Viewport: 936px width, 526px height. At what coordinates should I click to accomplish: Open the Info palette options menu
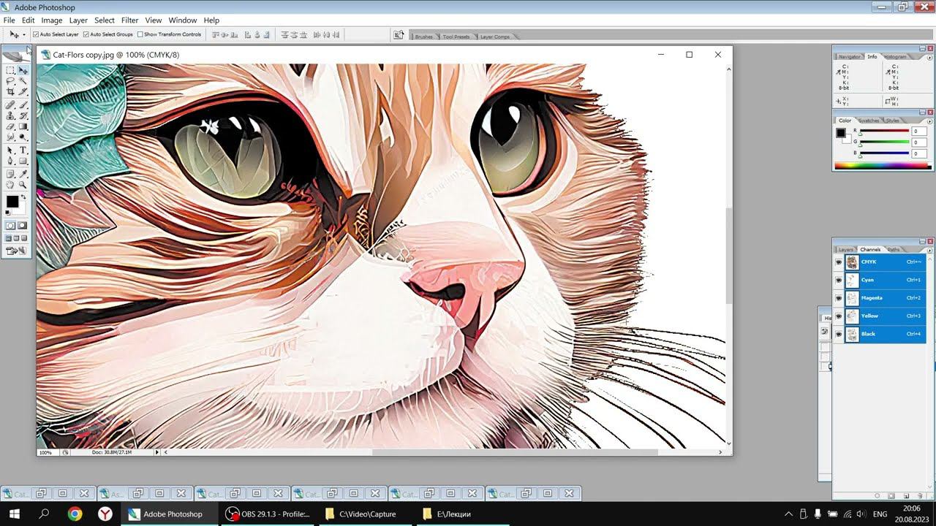[929, 56]
